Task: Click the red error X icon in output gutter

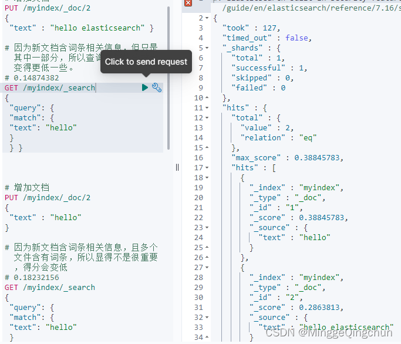Action: 188,2
